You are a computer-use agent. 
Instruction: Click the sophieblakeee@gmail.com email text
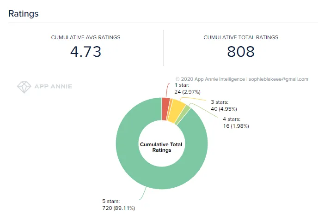click(278, 79)
